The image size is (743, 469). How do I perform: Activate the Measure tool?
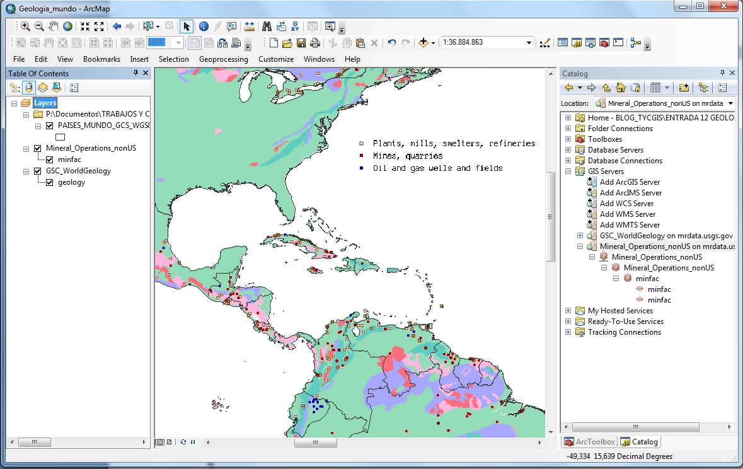(x=249, y=26)
